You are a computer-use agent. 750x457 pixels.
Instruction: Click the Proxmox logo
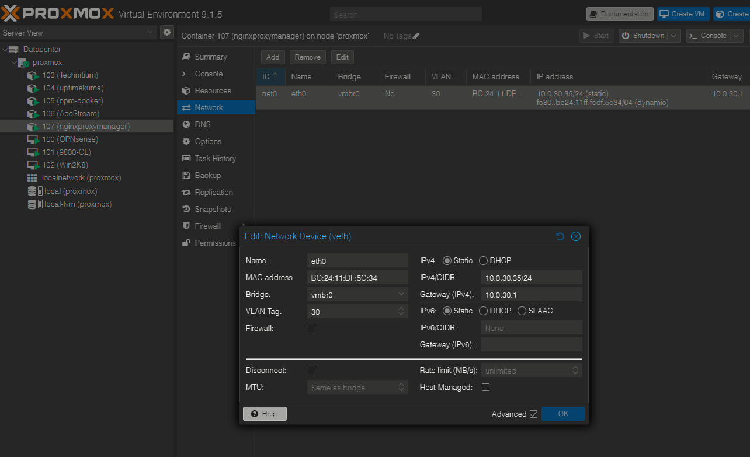(x=58, y=13)
